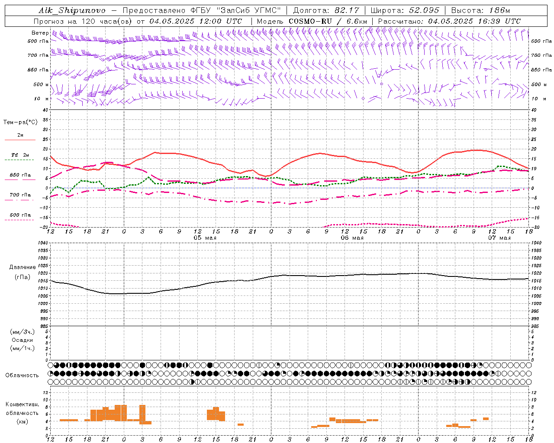Screen dimensions: 554x443
Task: Click the '07 мая' date label
Action: pyautogui.click(x=499, y=238)
